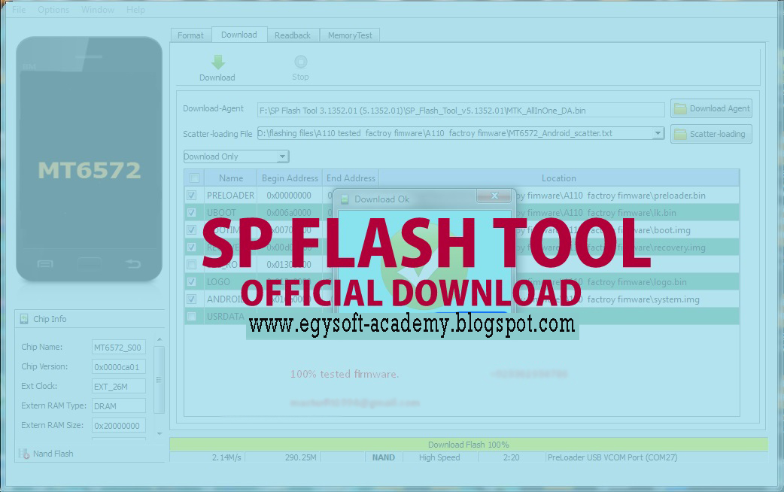Click the Stop icon
Viewport: 784px width, 492px height.
tap(300, 62)
